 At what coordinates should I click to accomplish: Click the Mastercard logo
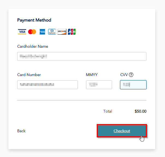[x=32, y=32]
